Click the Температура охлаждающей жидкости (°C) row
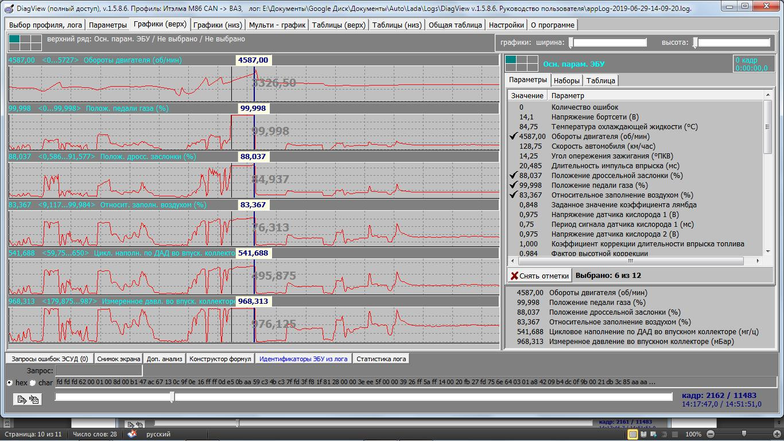Image resolution: width=784 pixels, height=441 pixels. click(636, 127)
